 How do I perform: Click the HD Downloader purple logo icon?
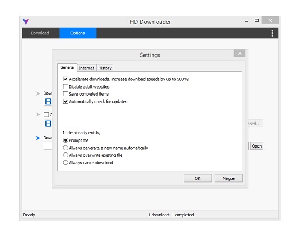click(x=26, y=21)
